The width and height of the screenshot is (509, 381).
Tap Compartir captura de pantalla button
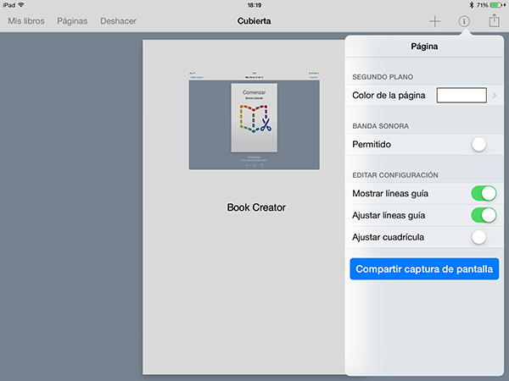(x=424, y=269)
